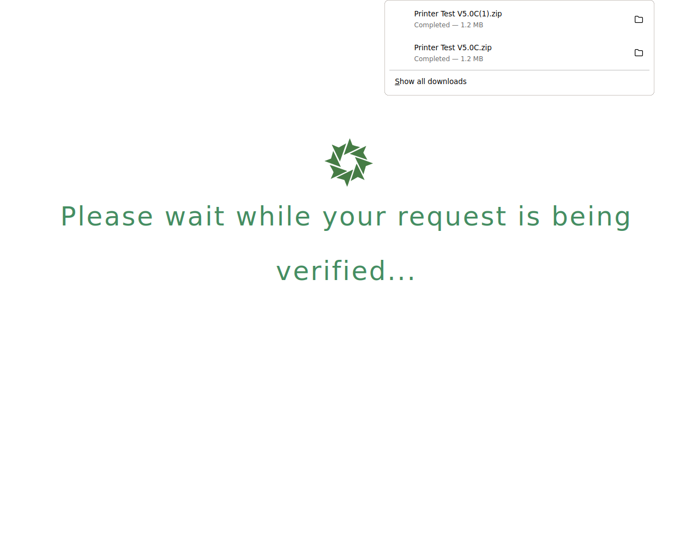Click the word "Please" in the heading
The image size is (698, 559).
[x=107, y=216]
